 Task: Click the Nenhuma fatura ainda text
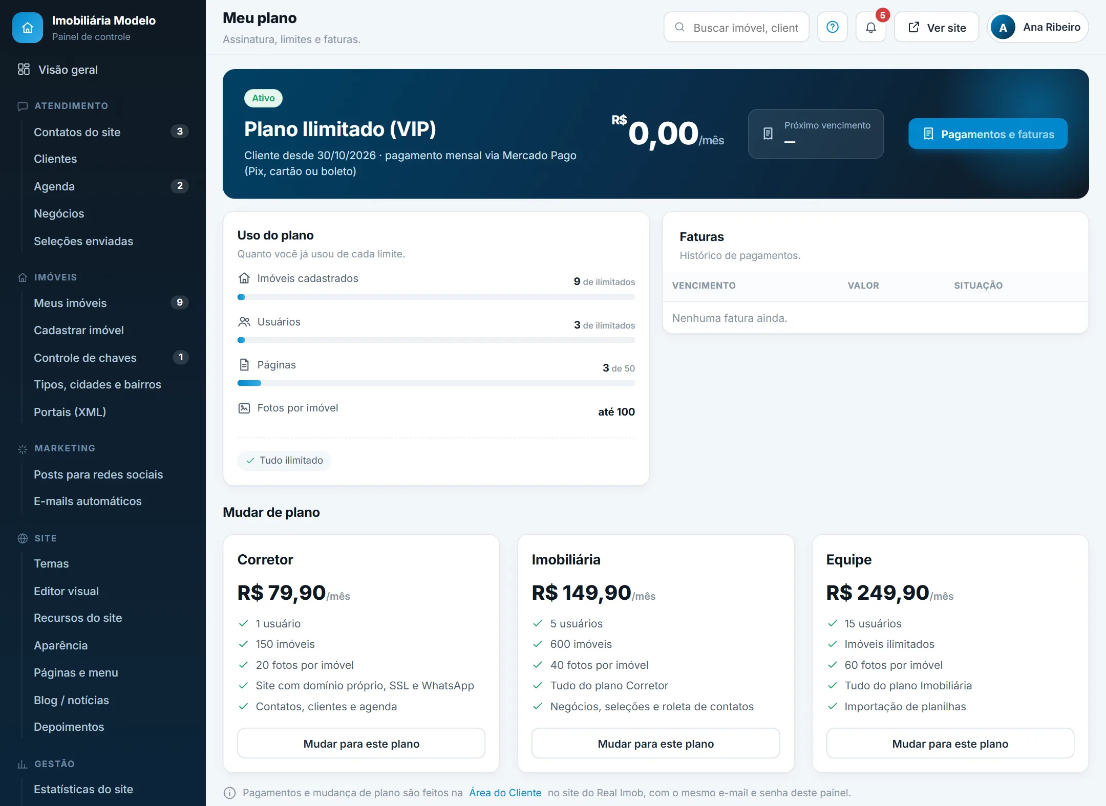[x=730, y=318]
